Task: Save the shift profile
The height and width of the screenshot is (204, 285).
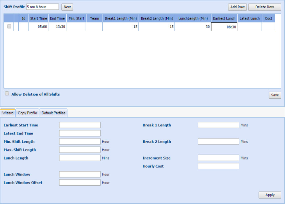Action: click(274, 95)
